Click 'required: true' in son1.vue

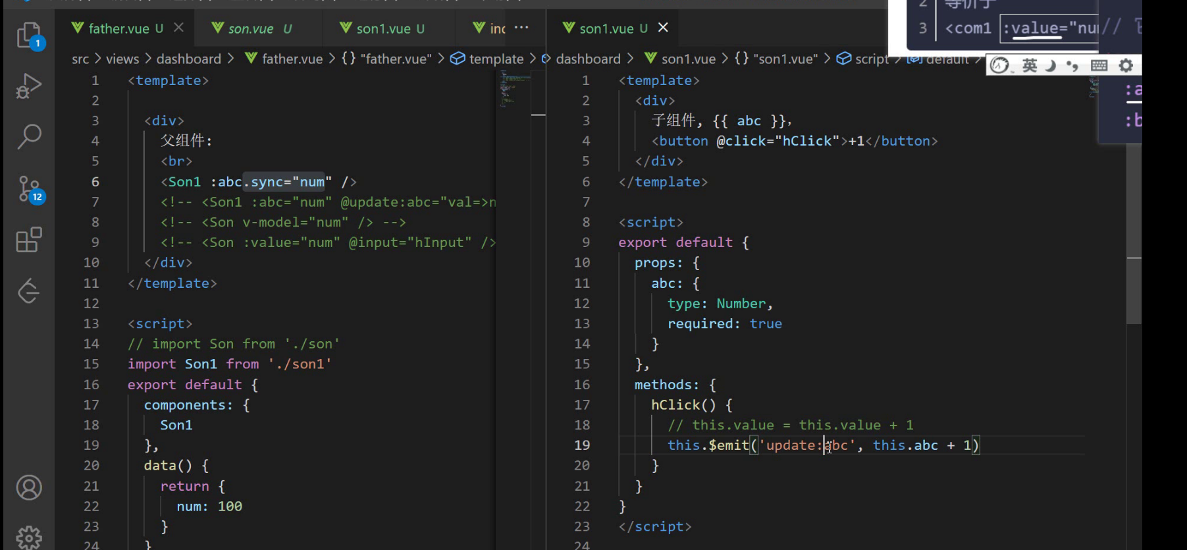tap(725, 324)
